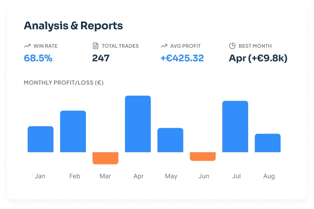This screenshot has width=314, height=209.
Task: Select the July profit bar
Action: (x=235, y=127)
